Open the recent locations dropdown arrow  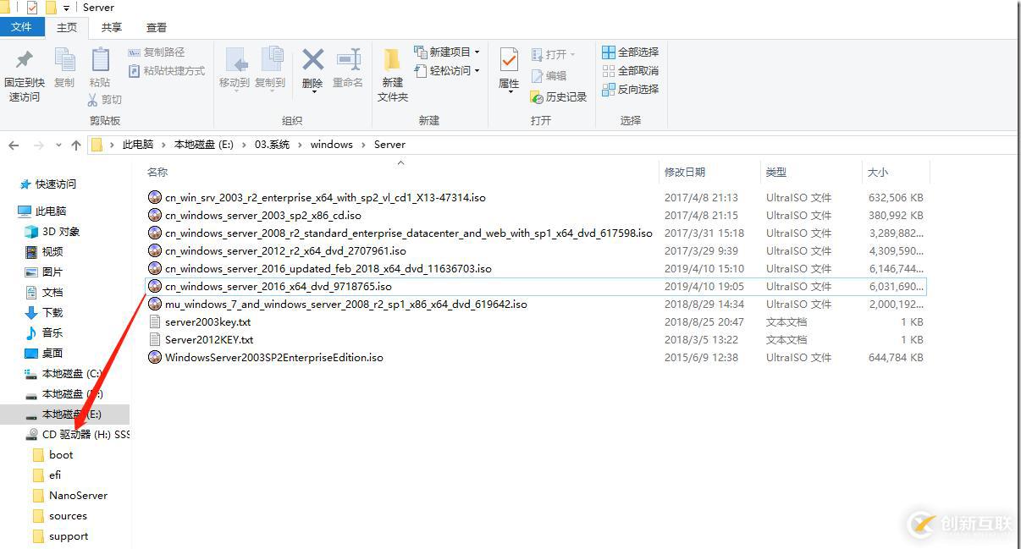pos(58,145)
